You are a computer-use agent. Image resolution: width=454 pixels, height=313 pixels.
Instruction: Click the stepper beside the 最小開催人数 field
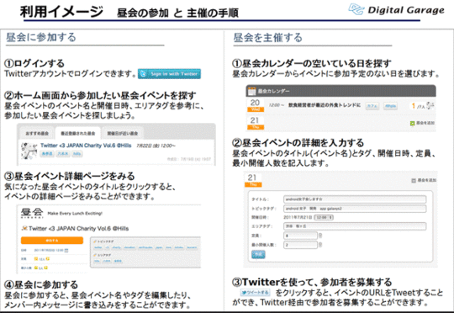tap(320, 245)
